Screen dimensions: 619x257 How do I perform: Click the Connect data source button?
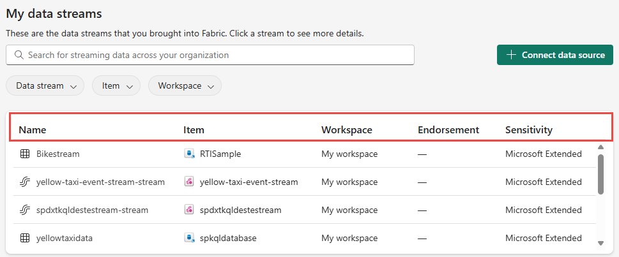pyautogui.click(x=555, y=55)
